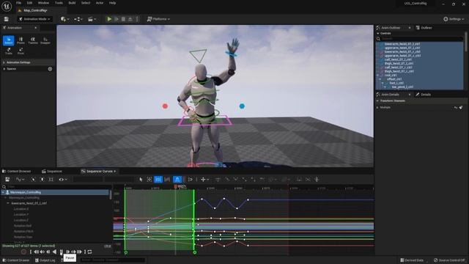Open the Actor menu
The width and height of the screenshot is (469, 264).
click(x=100, y=3)
